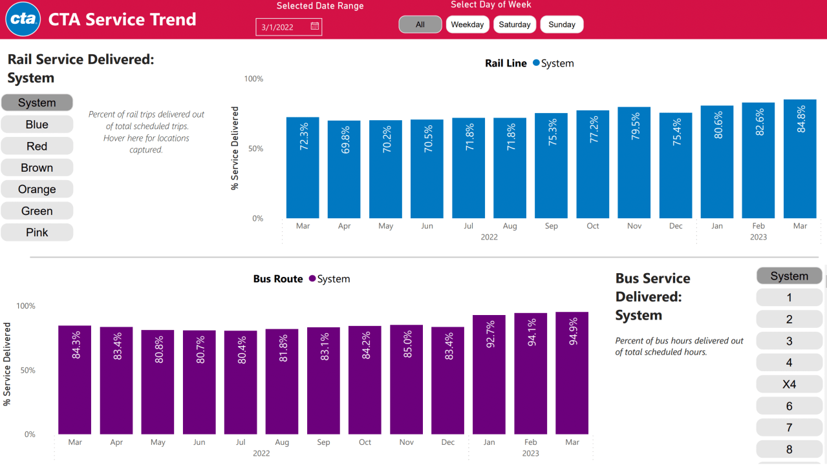Select the "All" day of week filter

[x=420, y=24]
